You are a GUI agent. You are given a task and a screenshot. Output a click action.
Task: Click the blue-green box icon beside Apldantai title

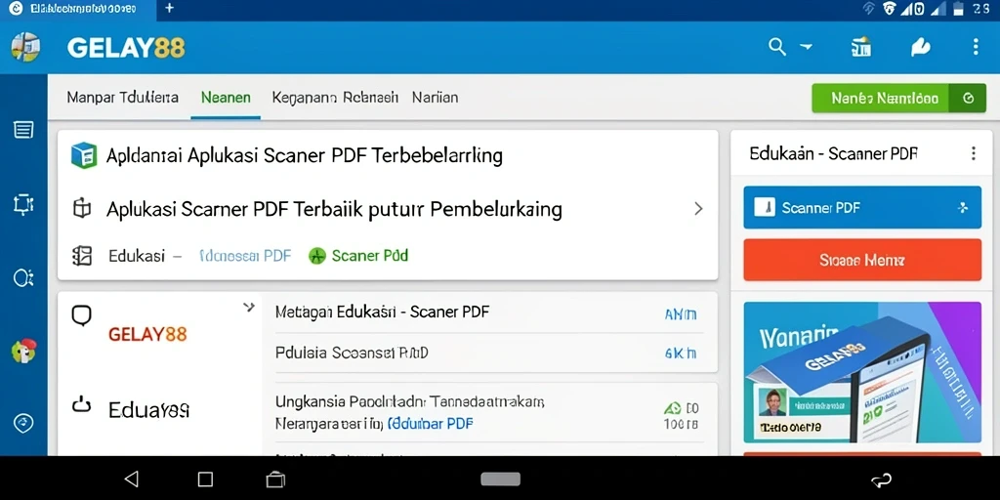(84, 155)
